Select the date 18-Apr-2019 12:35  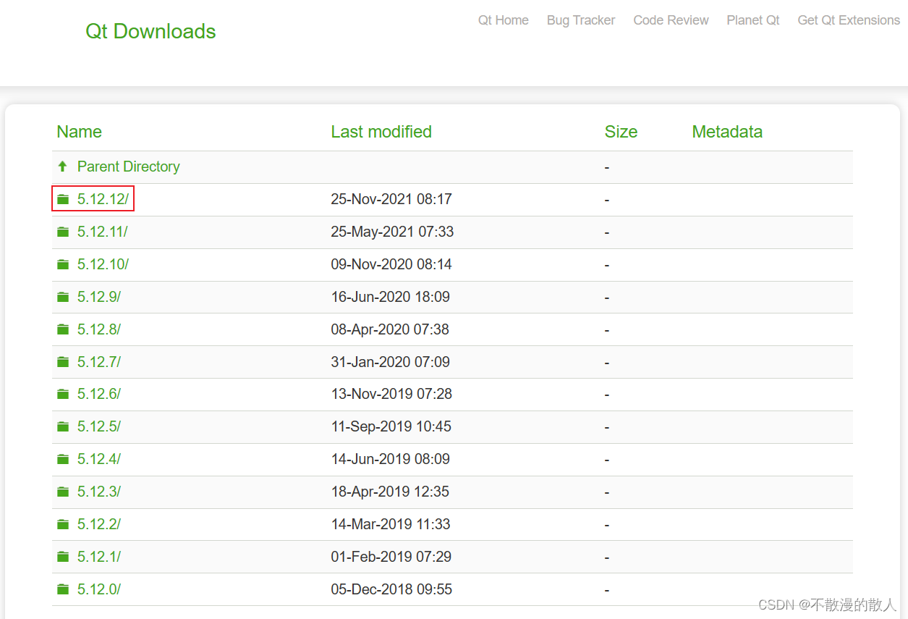pyautogui.click(x=390, y=492)
